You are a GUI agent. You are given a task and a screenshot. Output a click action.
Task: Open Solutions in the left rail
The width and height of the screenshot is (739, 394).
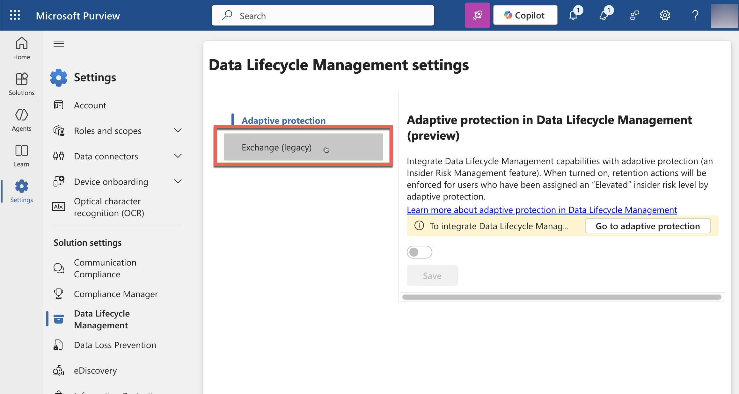point(22,84)
